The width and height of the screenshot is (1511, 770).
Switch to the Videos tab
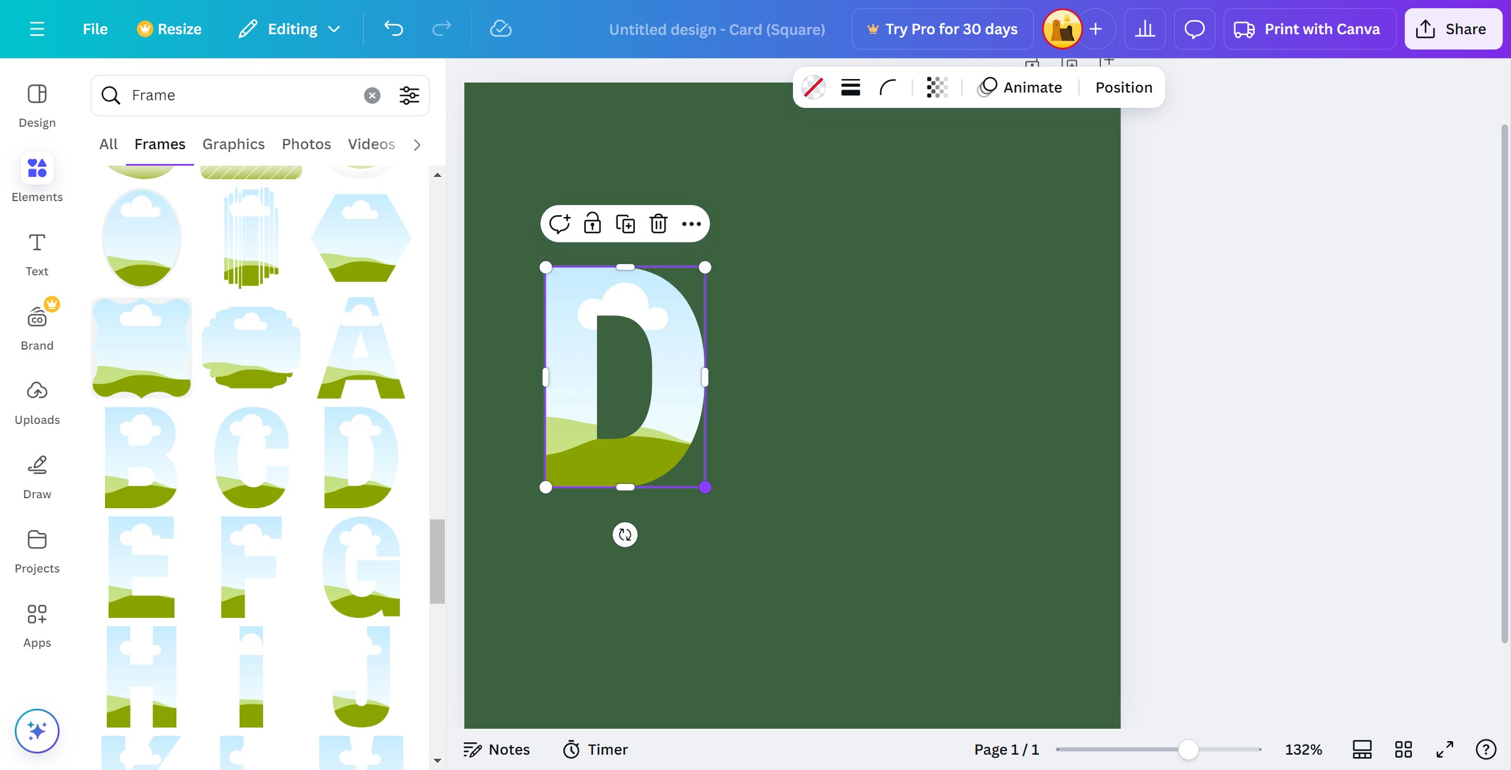[371, 144]
